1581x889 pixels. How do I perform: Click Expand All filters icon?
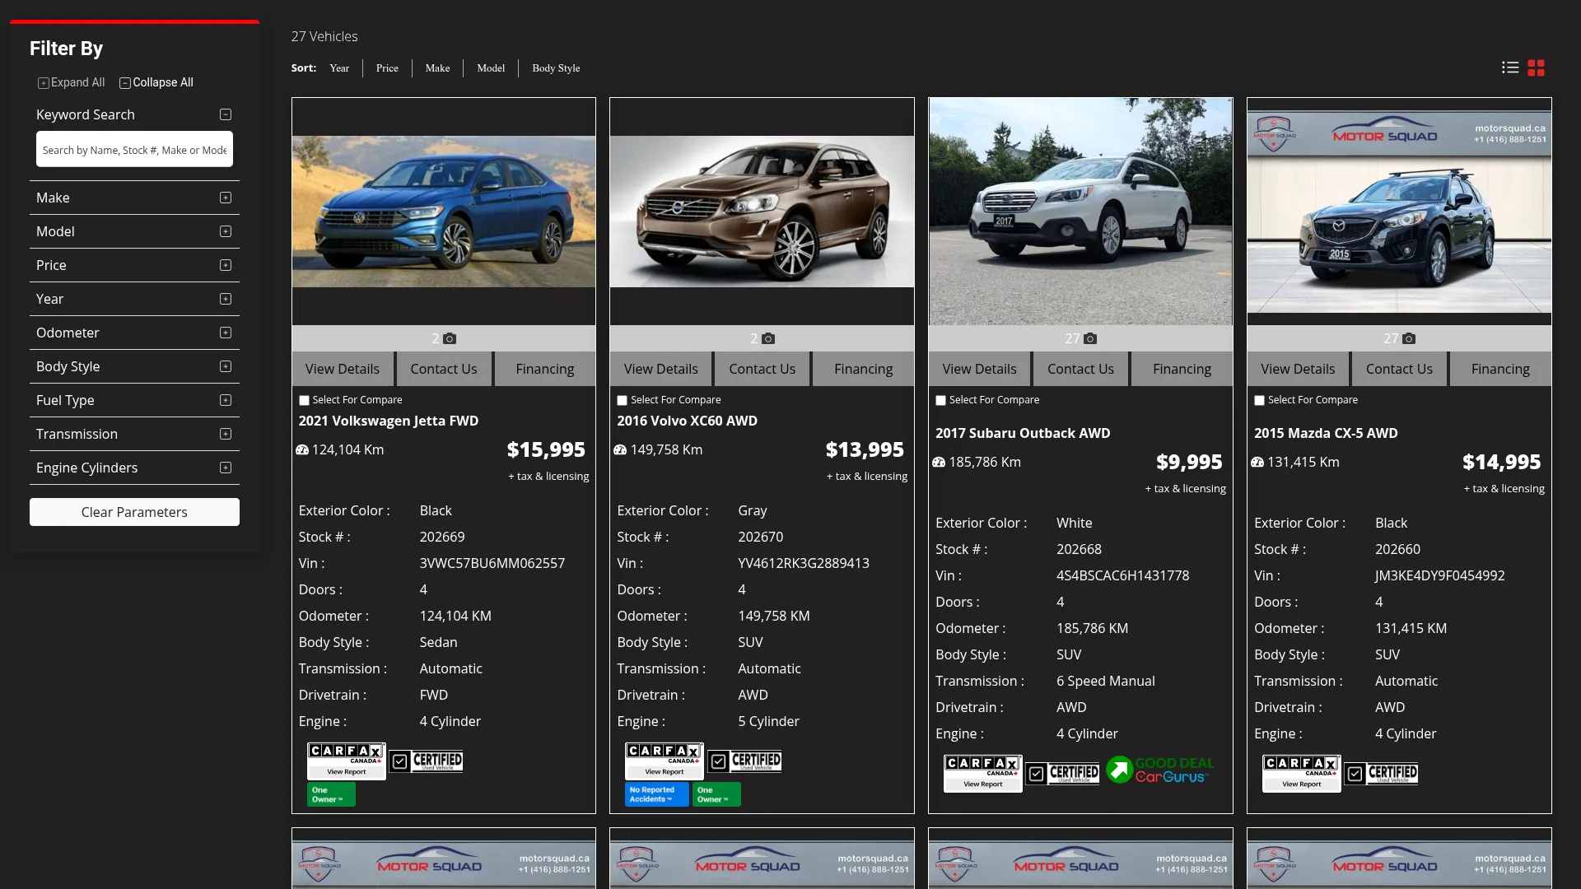44,83
